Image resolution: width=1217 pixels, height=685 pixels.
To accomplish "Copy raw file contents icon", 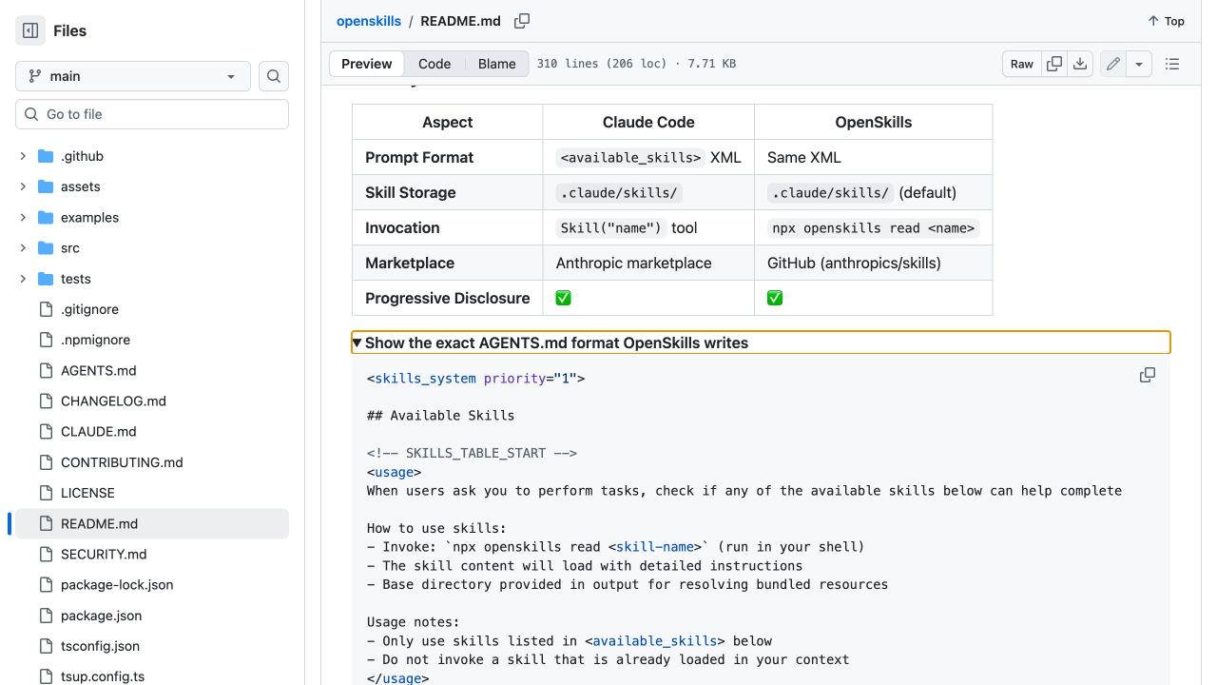I will [x=1054, y=64].
